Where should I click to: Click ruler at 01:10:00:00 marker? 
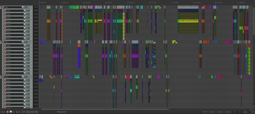click(153, 3)
